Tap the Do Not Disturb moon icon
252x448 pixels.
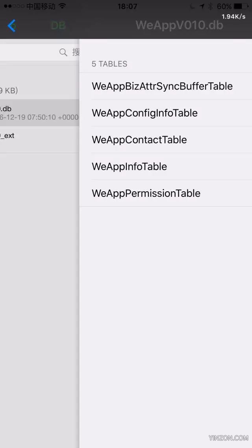point(192,6)
